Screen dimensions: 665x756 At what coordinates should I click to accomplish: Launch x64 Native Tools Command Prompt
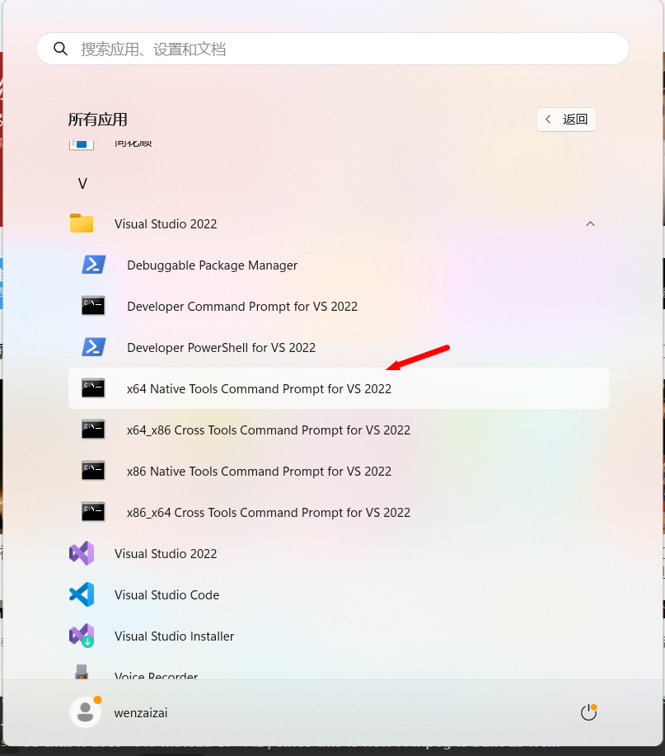point(259,388)
